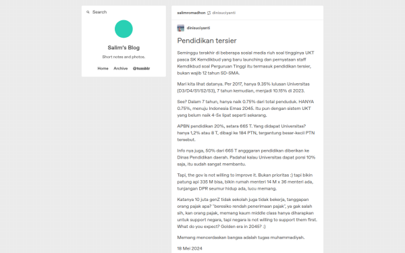Open the dinisuciyanti name beside the avatar

point(198,28)
